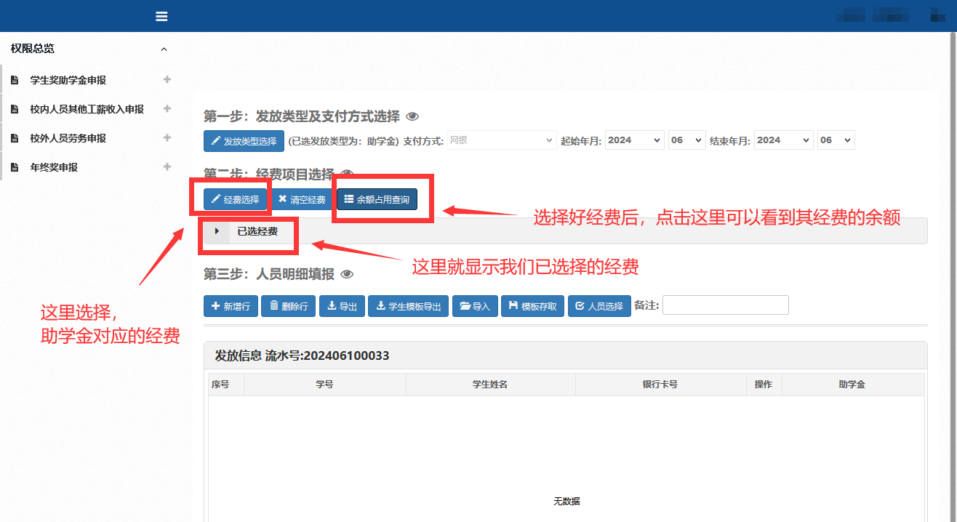
Task: Open the 结束年月 year dropdown
Action: [x=783, y=140]
